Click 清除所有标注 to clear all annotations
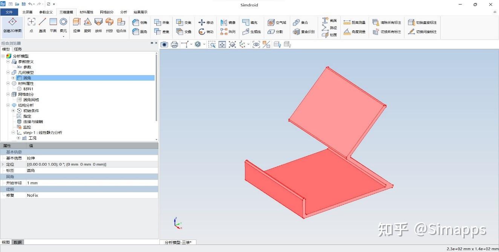The height and width of the screenshot is (252, 499). pos(391,22)
